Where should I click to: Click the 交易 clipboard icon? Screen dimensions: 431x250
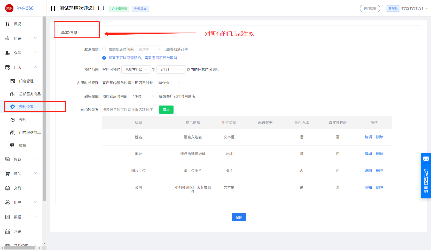click(7, 188)
